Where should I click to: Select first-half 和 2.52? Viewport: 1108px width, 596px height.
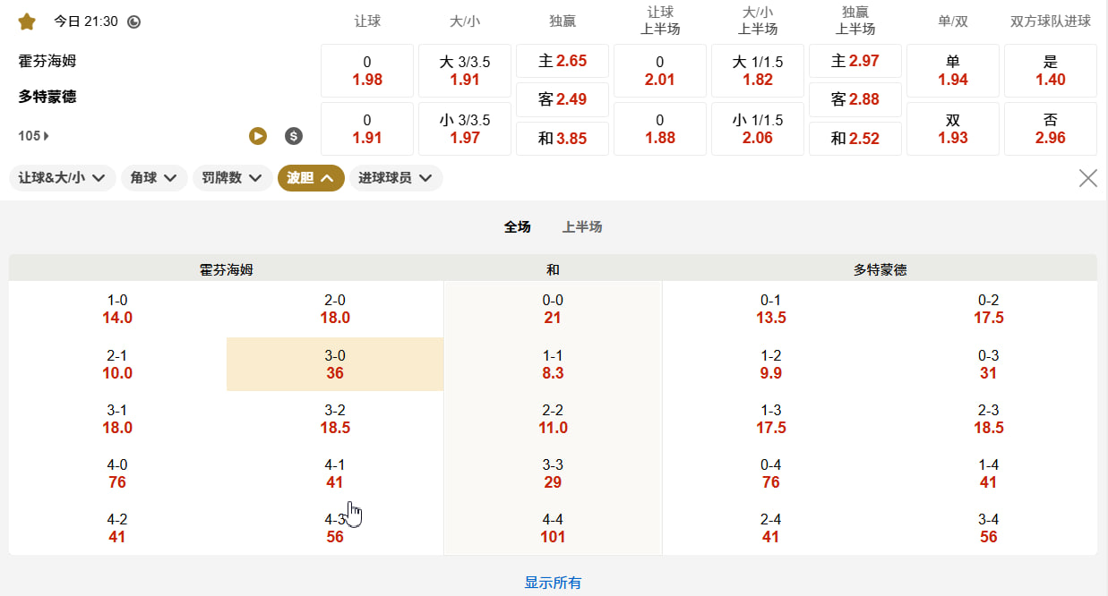click(x=855, y=139)
